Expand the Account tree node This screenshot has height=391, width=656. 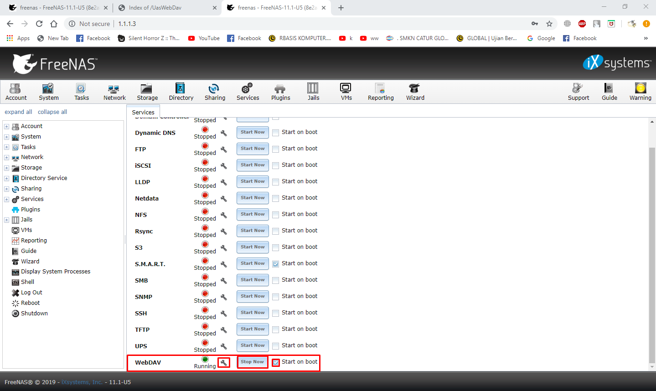point(7,126)
